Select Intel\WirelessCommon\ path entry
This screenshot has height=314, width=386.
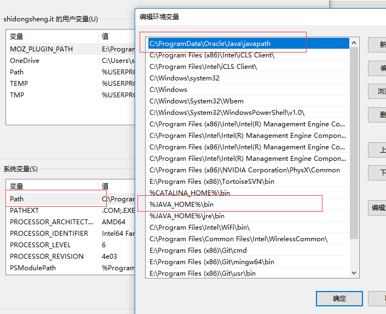248,239
